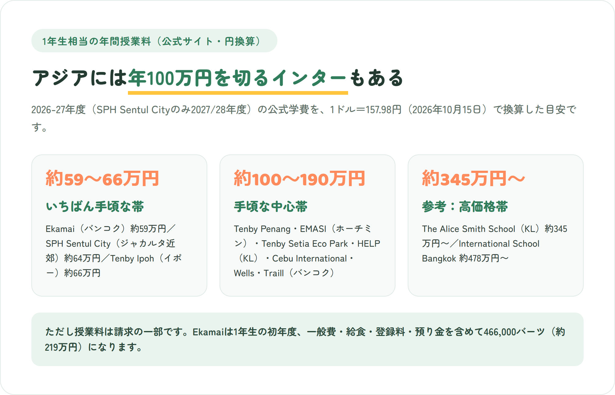Image resolution: width=615 pixels, height=395 pixels.
Task: Click the ただし授業料は請求の一部です note box
Action: [307, 339]
